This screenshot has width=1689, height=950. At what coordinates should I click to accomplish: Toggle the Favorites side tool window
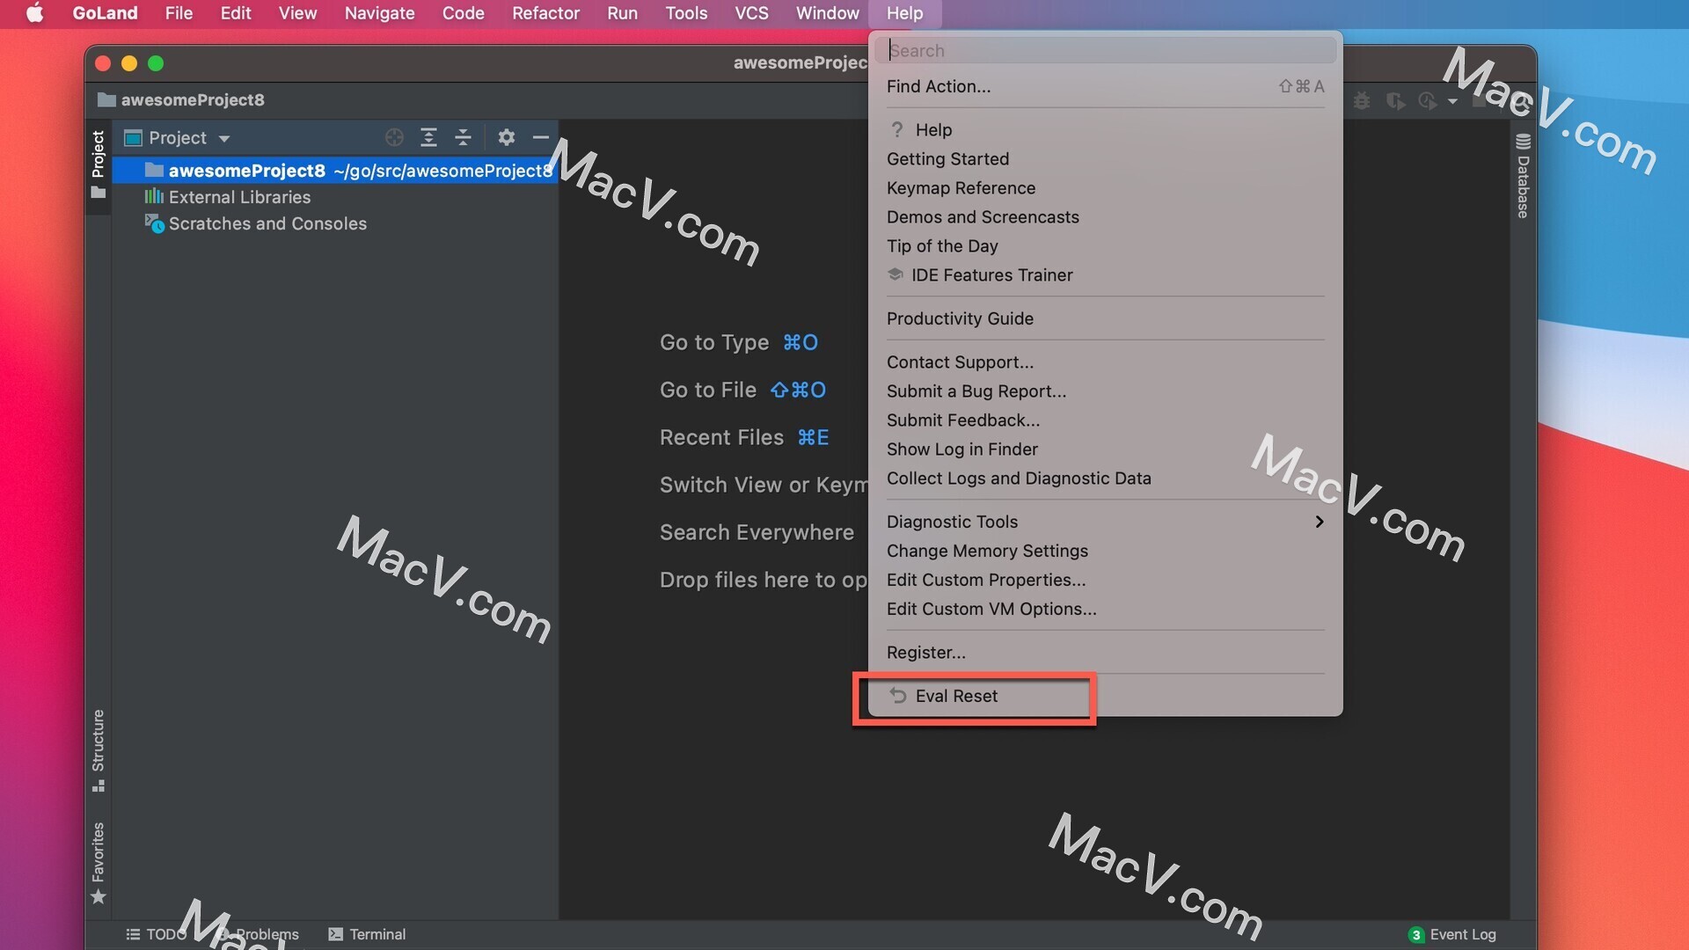[x=98, y=862]
